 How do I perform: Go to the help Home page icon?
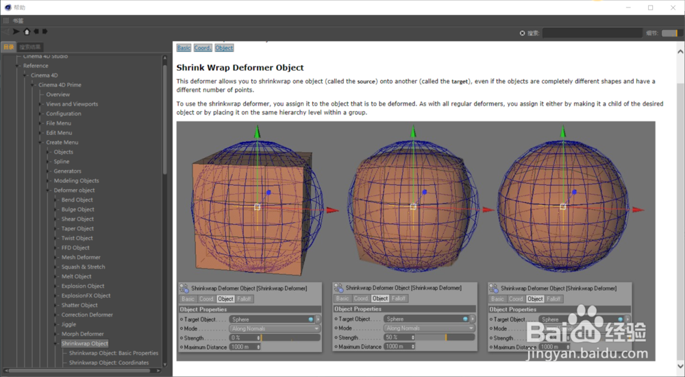pos(27,32)
